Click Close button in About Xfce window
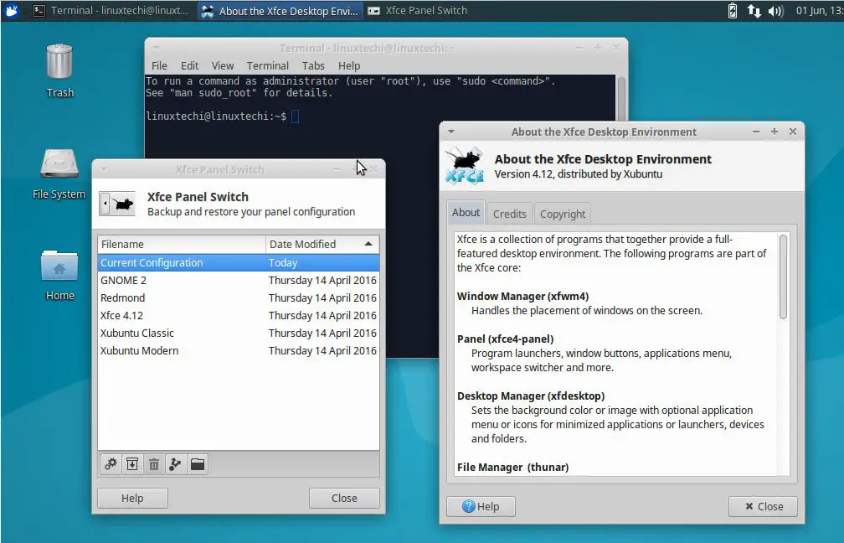 (764, 506)
